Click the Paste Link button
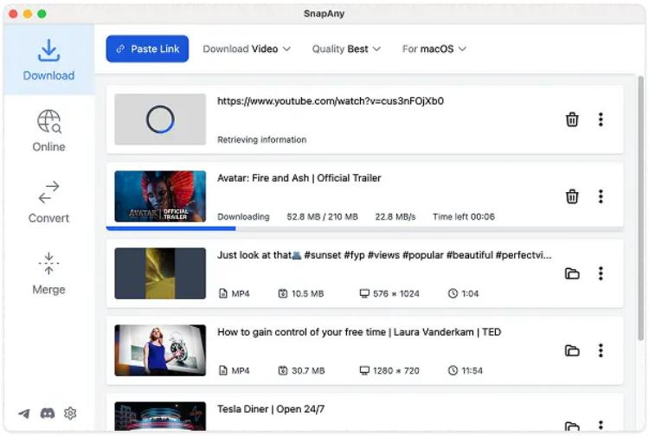The height and width of the screenshot is (436, 649). tap(147, 48)
